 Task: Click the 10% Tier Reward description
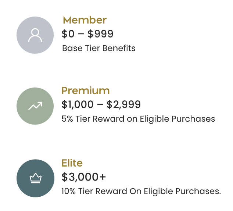pyautogui.click(x=141, y=191)
